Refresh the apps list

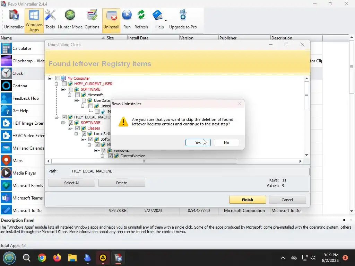point(141,20)
